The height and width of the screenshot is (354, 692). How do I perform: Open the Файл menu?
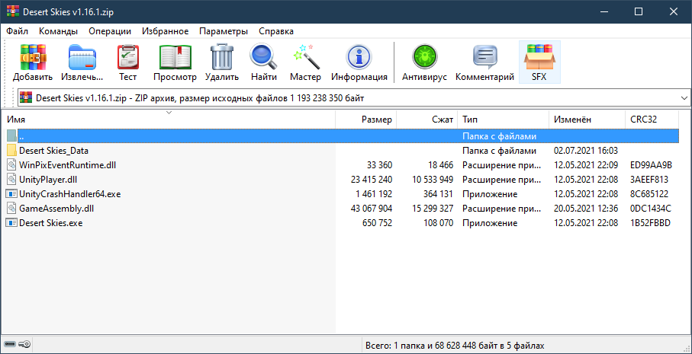pyautogui.click(x=17, y=31)
